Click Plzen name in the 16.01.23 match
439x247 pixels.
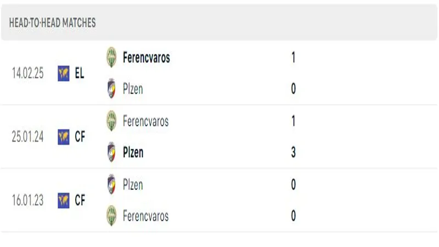133,185
